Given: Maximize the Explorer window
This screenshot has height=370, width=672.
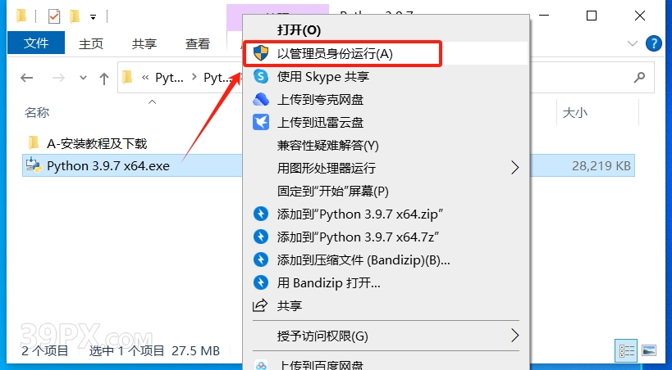Looking at the screenshot, I should [x=592, y=16].
